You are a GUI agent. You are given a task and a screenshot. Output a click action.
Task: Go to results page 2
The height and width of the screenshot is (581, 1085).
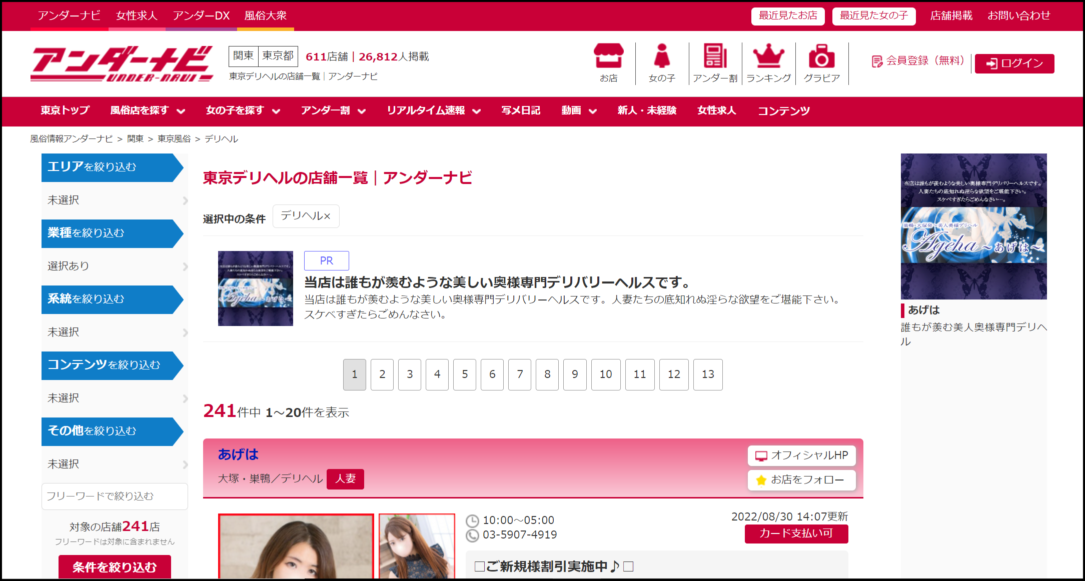tap(382, 374)
